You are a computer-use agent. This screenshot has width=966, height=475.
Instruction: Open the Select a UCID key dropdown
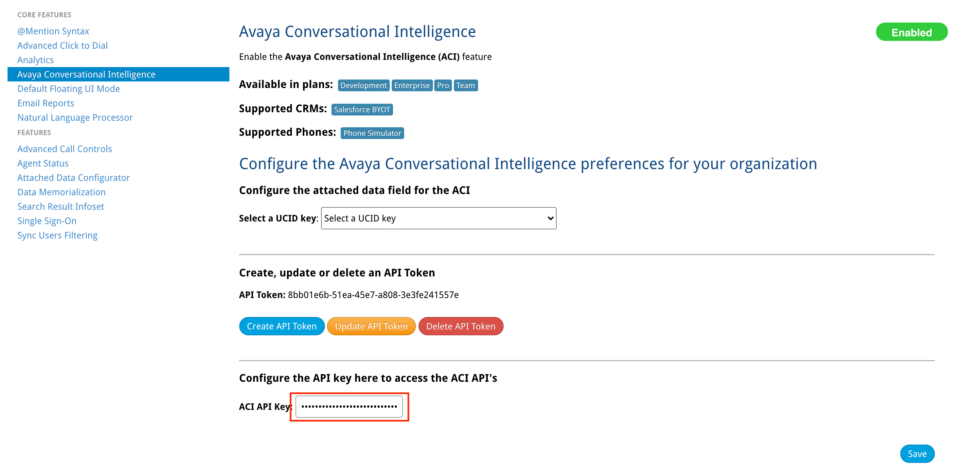tap(438, 218)
